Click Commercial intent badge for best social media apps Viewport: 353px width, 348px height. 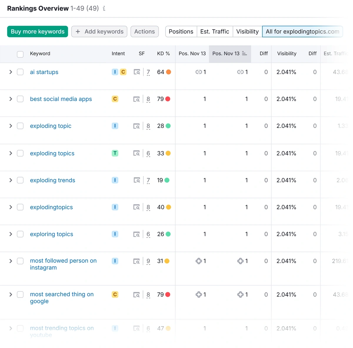click(115, 99)
